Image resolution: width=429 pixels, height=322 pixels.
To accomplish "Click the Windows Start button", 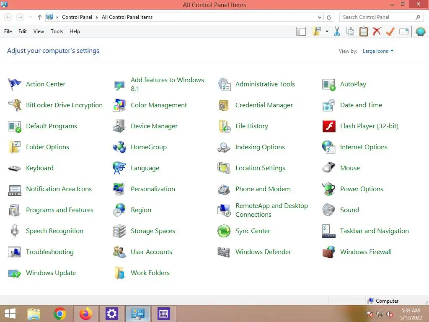I will (x=10, y=314).
